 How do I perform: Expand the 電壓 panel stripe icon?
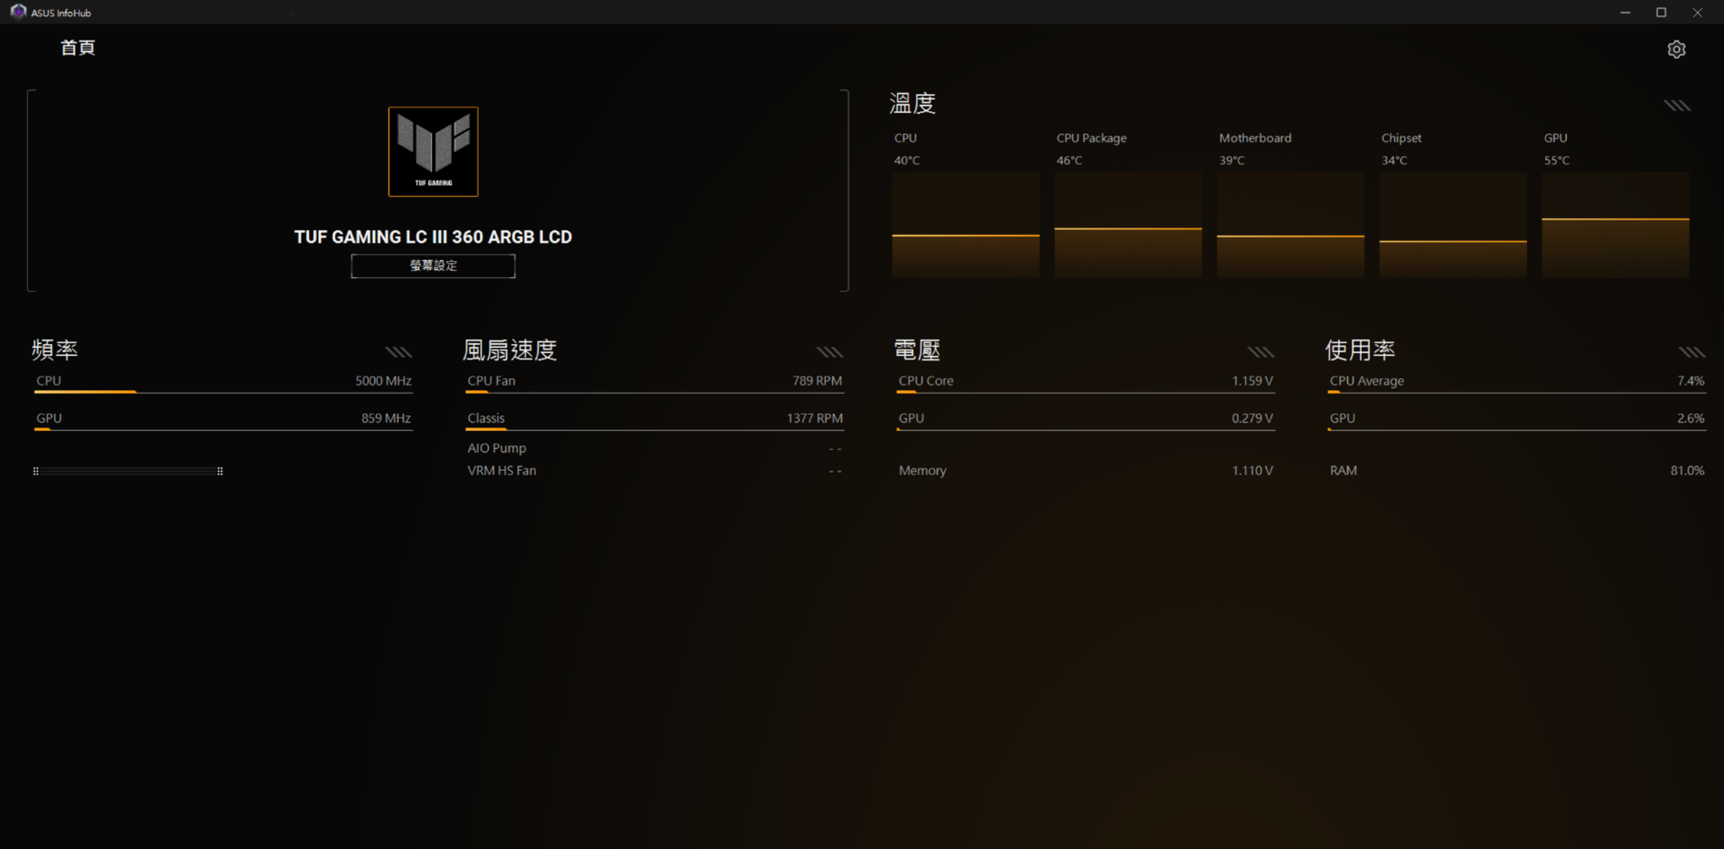point(1261,352)
